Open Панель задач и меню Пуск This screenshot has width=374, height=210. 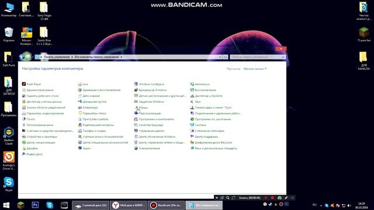[x=211, y=107]
